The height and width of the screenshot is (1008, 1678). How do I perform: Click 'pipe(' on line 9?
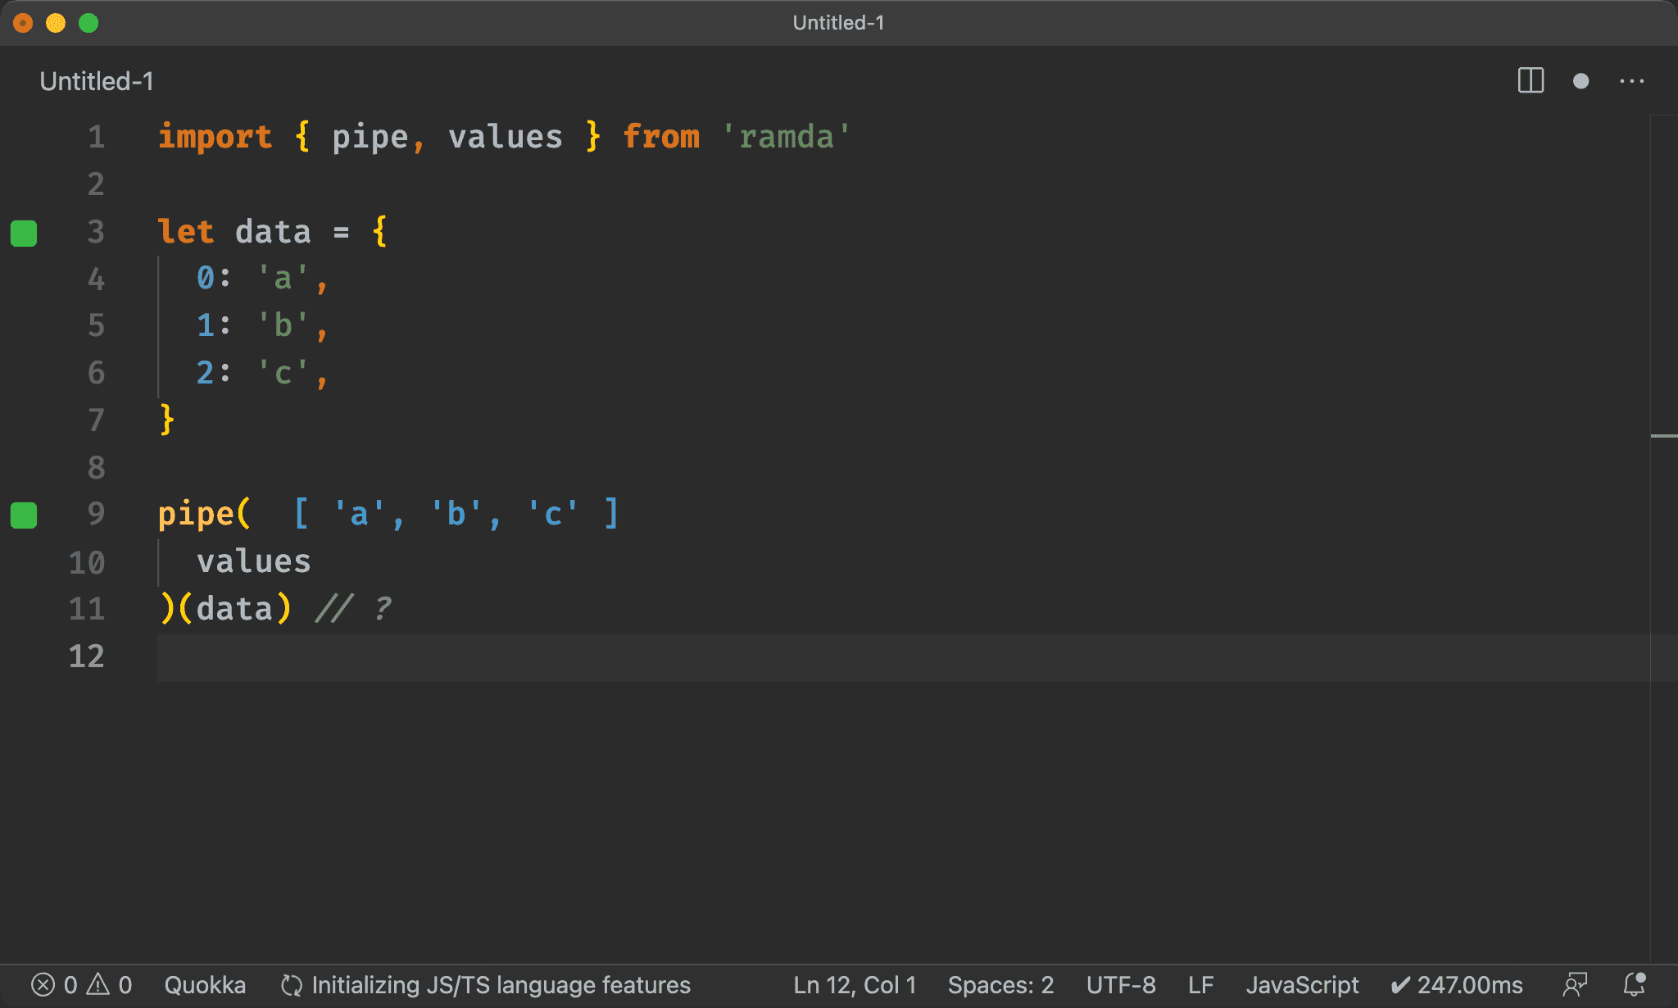pyautogui.click(x=205, y=515)
